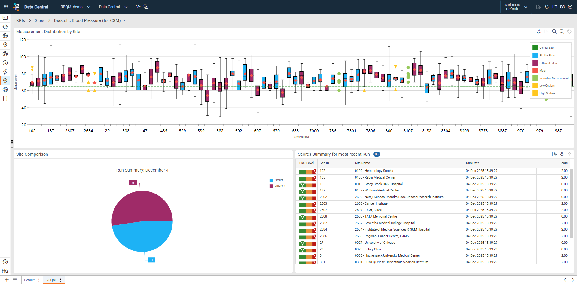
Task: Open the lightning bolt sidebar icon
Action: coord(5,72)
